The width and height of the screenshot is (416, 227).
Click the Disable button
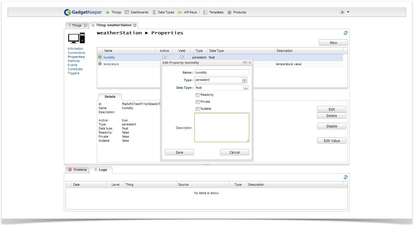332,126
